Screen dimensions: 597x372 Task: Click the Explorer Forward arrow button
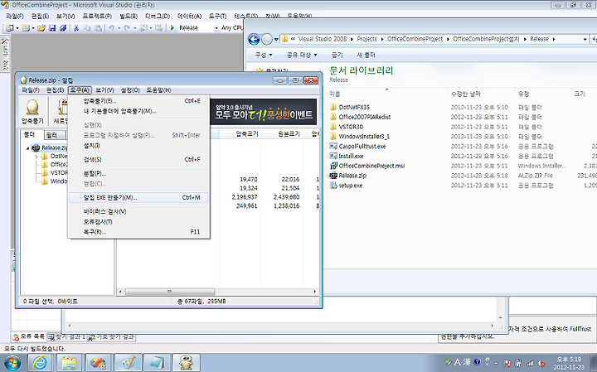coord(267,39)
